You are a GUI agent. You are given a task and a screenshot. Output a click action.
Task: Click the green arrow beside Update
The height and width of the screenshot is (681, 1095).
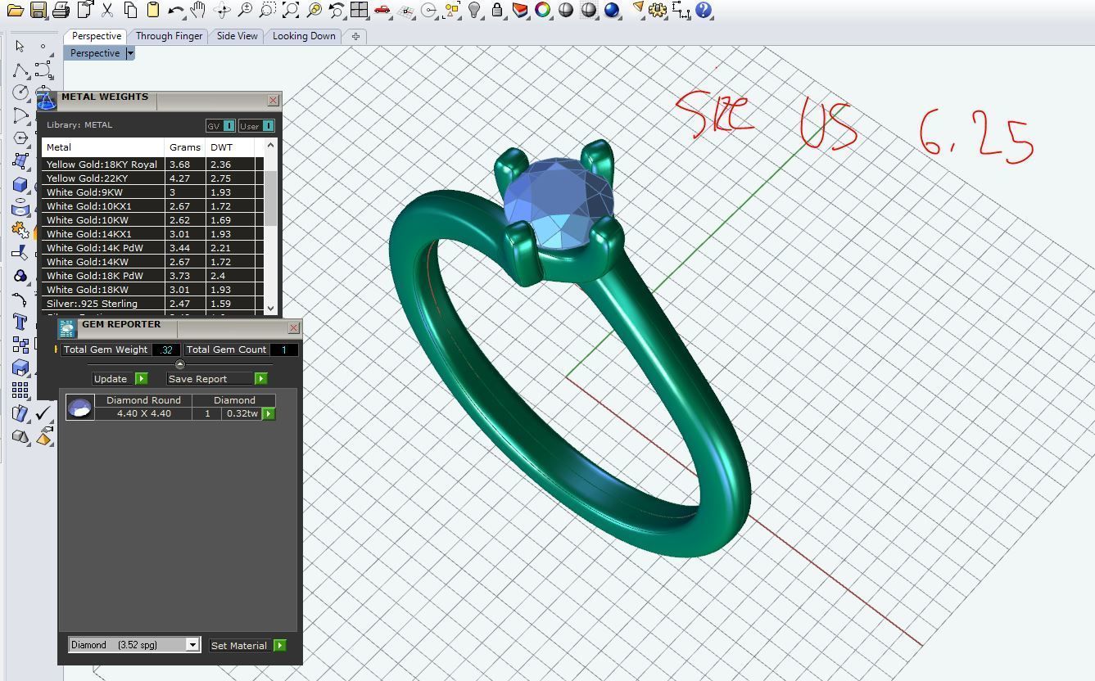pos(142,379)
